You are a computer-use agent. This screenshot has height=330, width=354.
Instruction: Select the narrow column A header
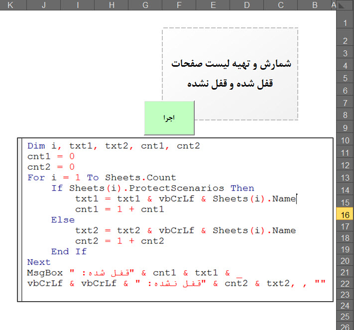tap(334, 5)
